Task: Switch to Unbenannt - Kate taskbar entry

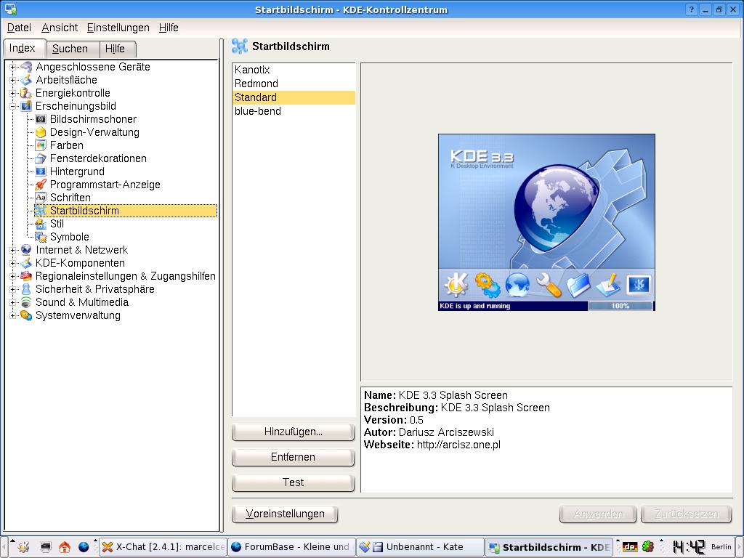Action: pos(420,547)
